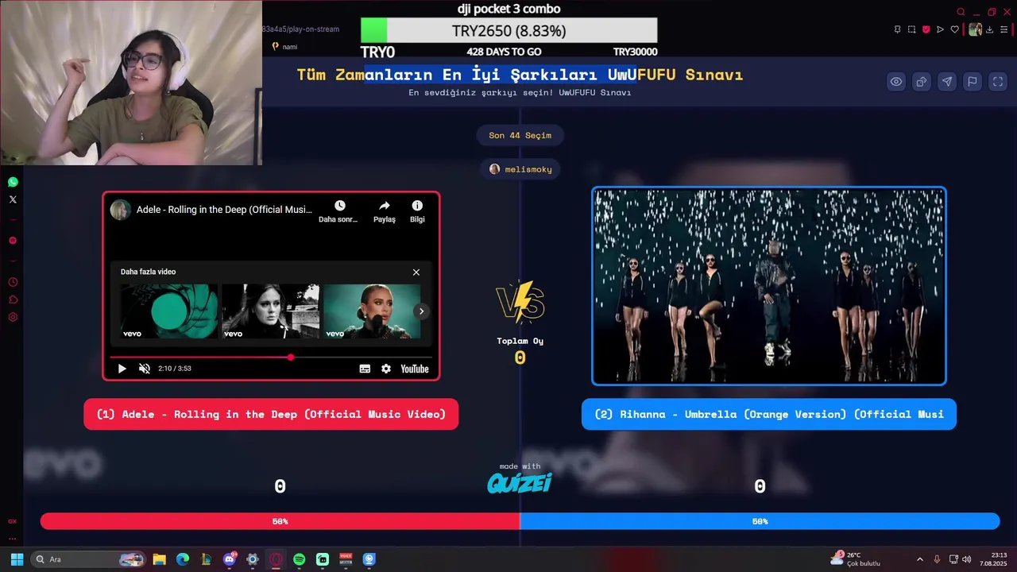
Task: Click the dice shuffle icon on quiz toolbar
Action: tap(922, 81)
